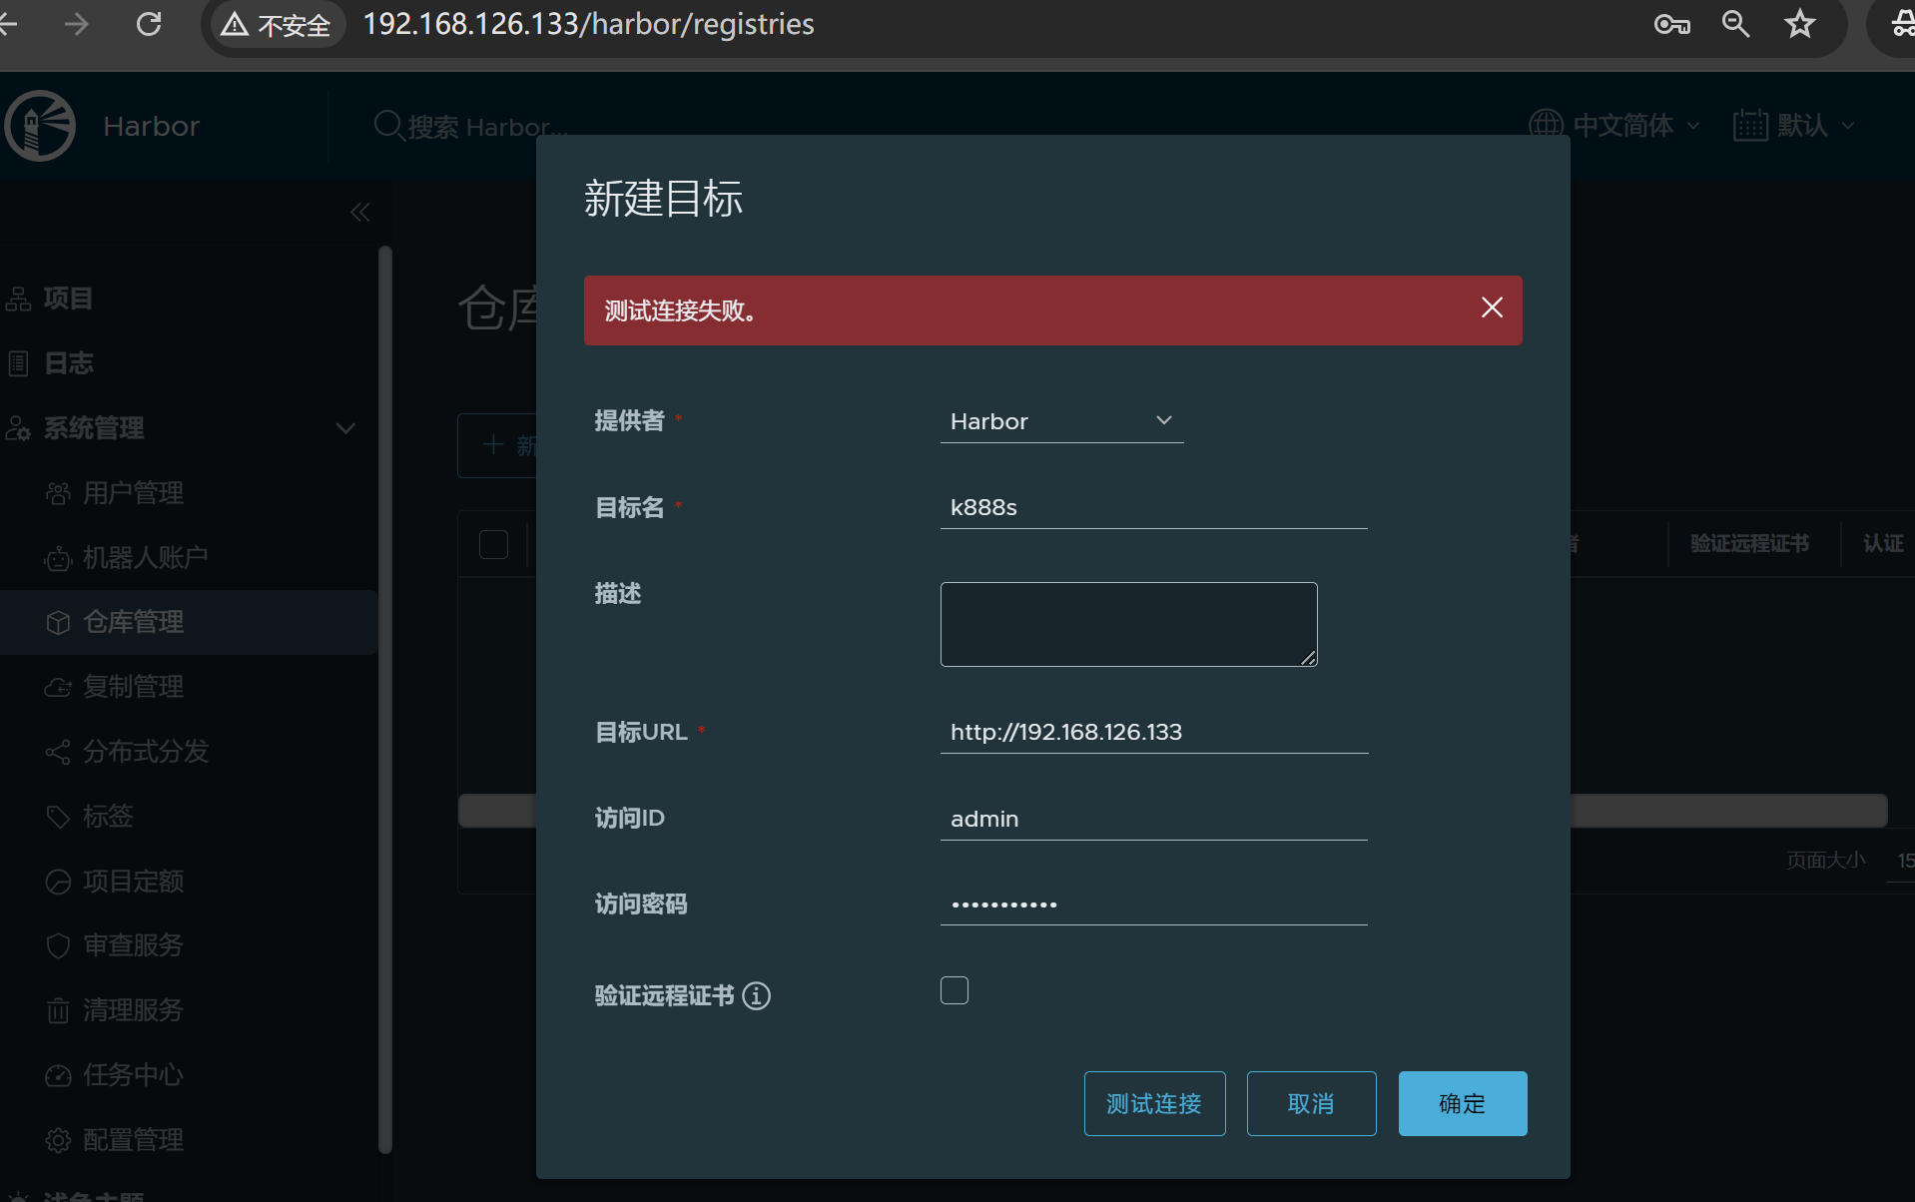Click the 不安全 site security warning
Image resolution: width=1915 pixels, height=1202 pixels.
tap(276, 24)
